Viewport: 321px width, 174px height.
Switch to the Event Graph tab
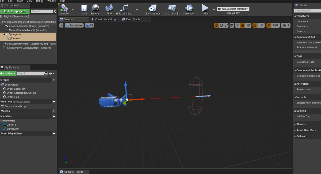tap(133, 19)
